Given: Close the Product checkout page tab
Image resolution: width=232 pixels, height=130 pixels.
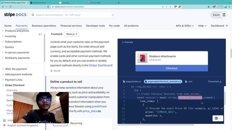Looking at the screenshot, I should point(28,3).
